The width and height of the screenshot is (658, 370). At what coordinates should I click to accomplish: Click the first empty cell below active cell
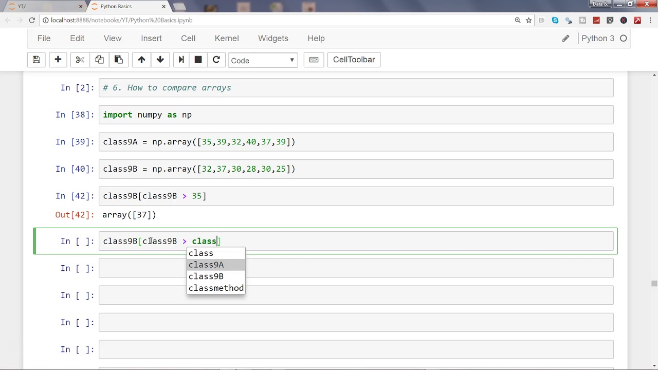(x=356, y=268)
